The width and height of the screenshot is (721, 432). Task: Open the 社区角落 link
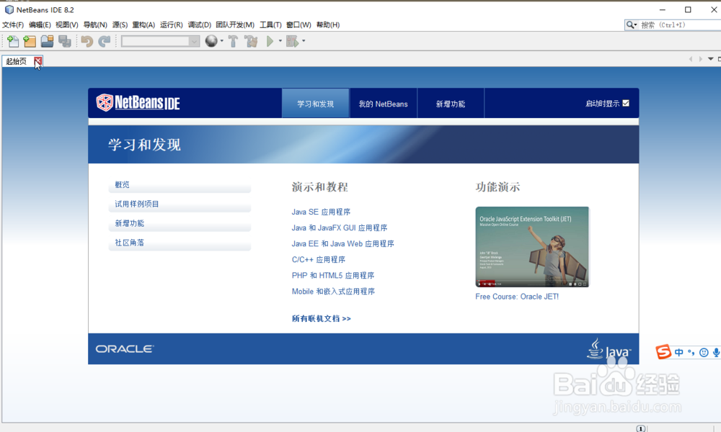tap(129, 243)
